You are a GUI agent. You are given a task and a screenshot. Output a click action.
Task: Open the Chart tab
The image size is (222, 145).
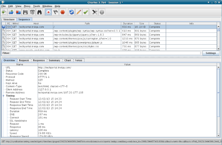pyautogui.click(x=68, y=61)
